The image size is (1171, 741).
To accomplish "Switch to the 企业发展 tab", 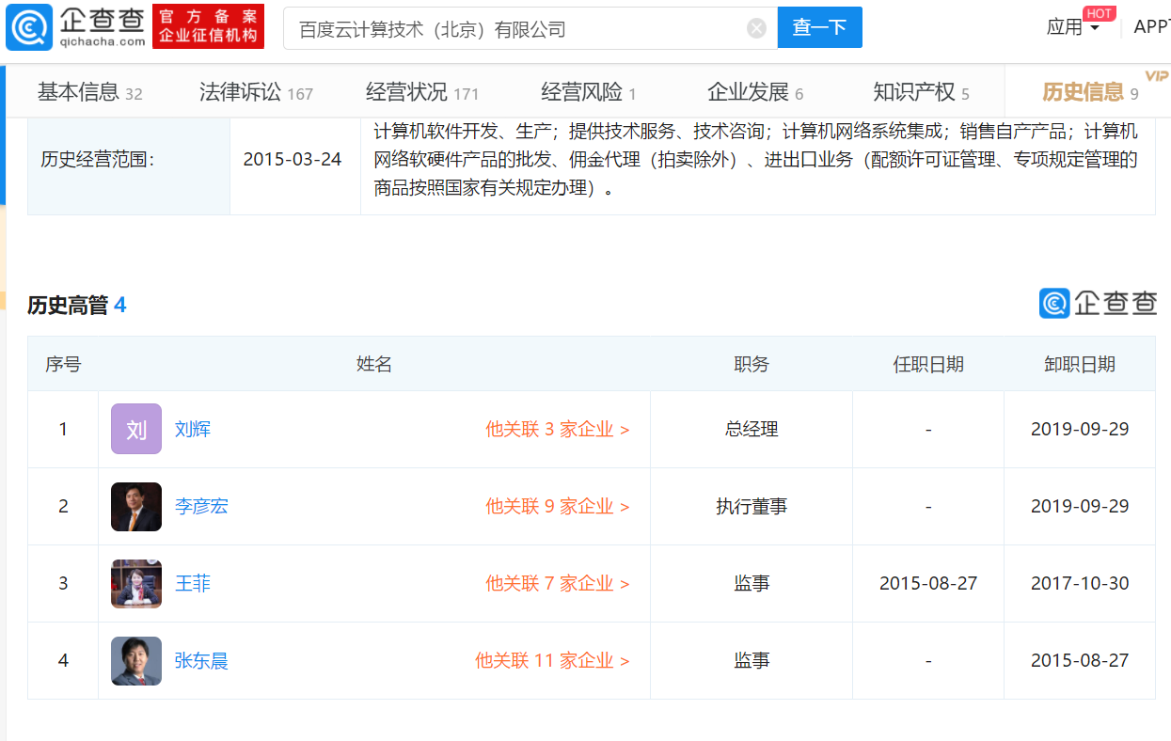I will tap(755, 92).
